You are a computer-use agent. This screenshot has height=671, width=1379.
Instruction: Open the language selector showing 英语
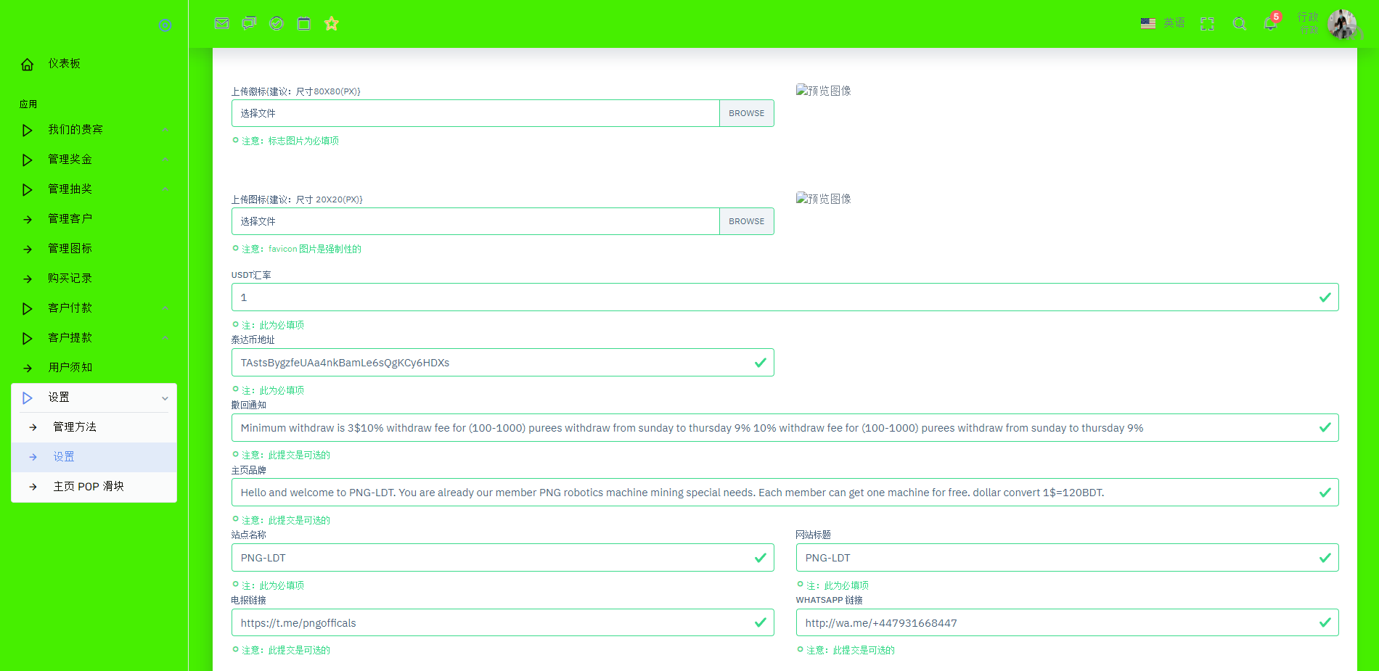pyautogui.click(x=1163, y=23)
